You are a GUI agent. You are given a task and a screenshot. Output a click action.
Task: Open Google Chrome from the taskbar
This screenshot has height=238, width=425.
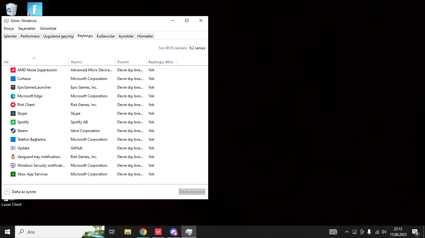143,232
